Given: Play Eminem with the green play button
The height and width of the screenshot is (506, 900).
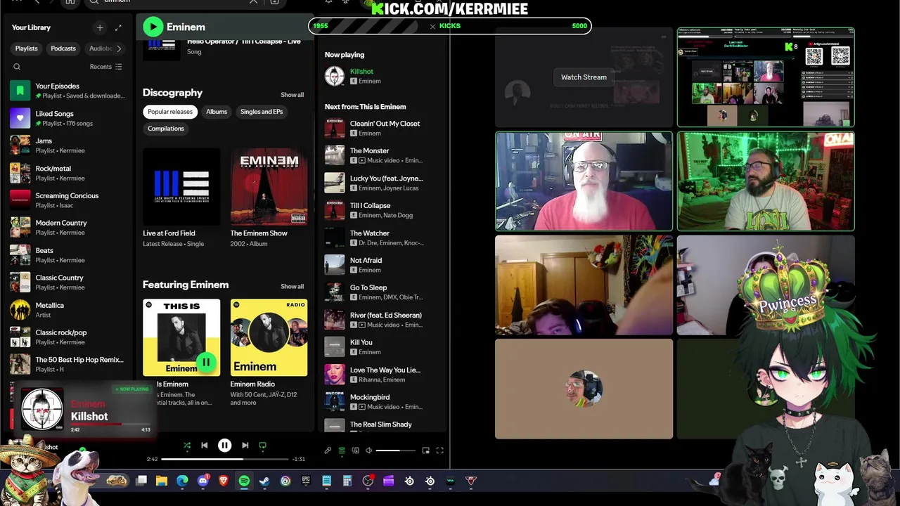Looking at the screenshot, I should [153, 27].
